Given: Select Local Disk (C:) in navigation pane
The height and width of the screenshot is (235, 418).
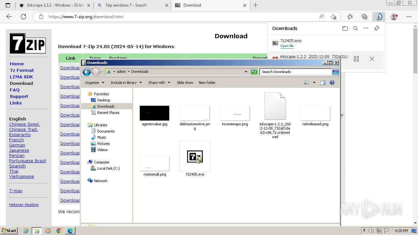Looking at the screenshot, I should click(x=108, y=168).
